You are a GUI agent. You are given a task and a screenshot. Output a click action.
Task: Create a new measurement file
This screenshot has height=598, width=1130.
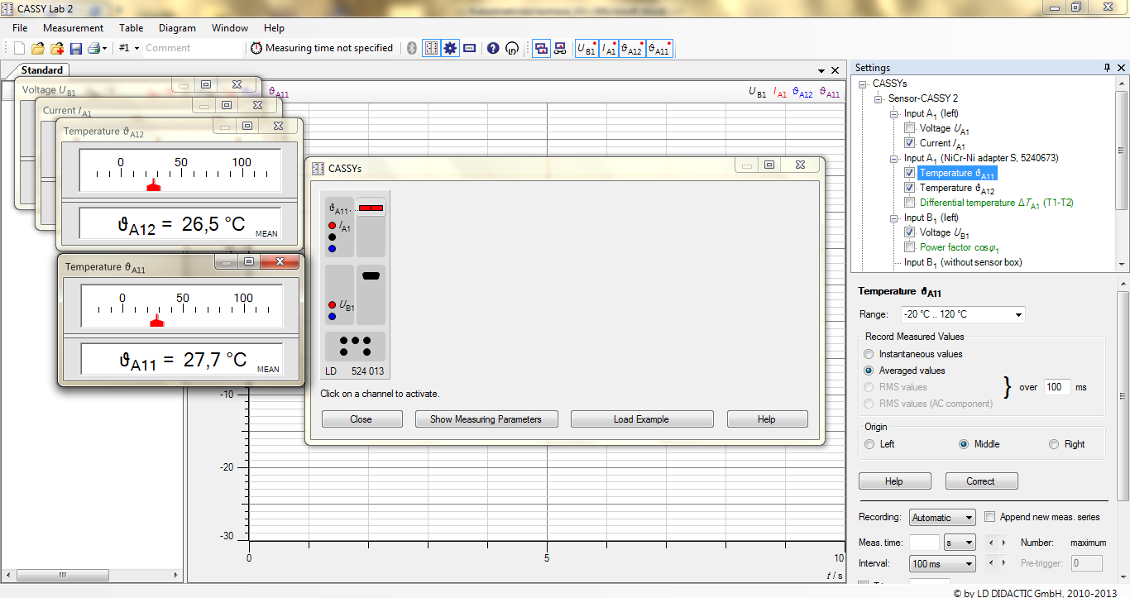point(19,48)
